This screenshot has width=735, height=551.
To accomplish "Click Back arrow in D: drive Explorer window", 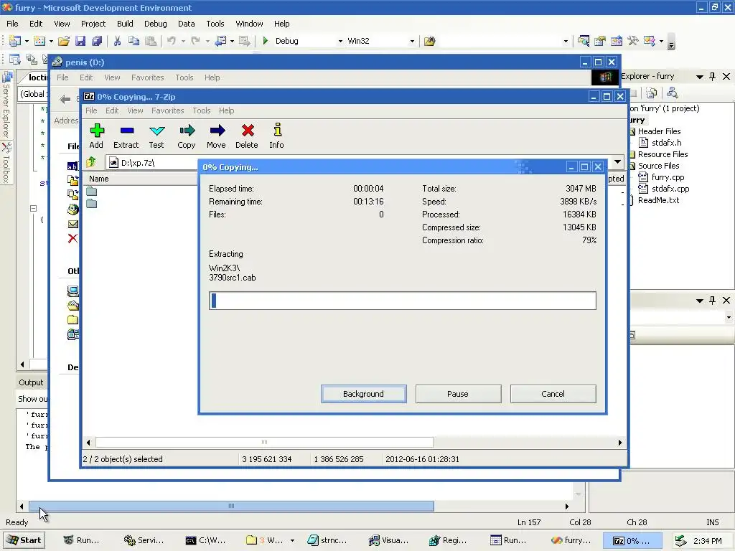I will [x=65, y=99].
